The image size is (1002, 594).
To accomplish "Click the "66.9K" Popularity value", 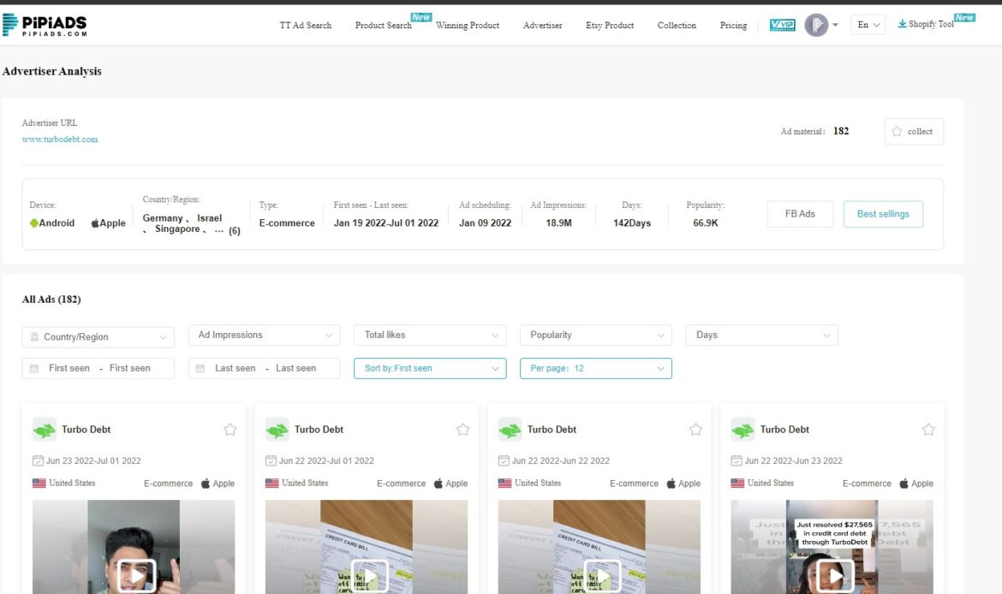I will 706,223.
